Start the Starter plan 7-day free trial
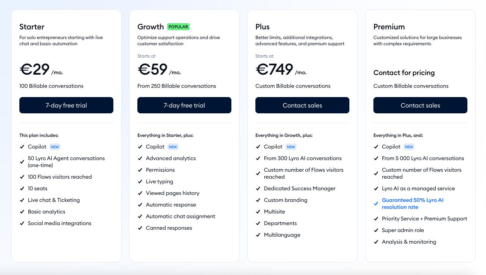The image size is (486, 275). [x=66, y=105]
